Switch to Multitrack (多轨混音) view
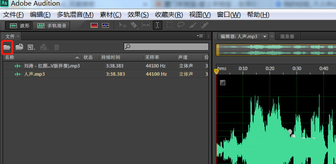 pyautogui.click(x=51, y=26)
